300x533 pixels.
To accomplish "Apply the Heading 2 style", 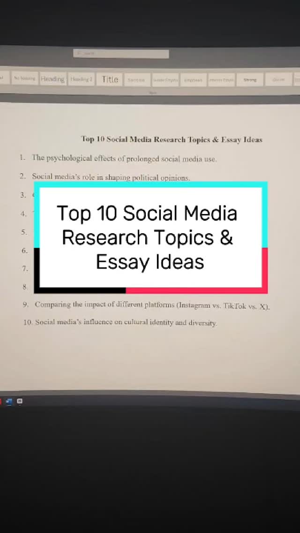I will coord(81,79).
